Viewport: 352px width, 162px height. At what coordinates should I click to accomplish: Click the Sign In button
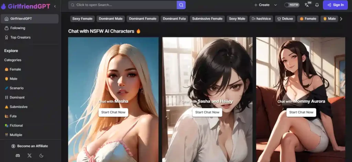coord(335,5)
